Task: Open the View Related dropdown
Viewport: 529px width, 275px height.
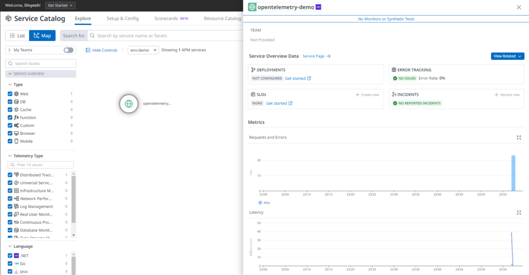Action: tap(507, 56)
